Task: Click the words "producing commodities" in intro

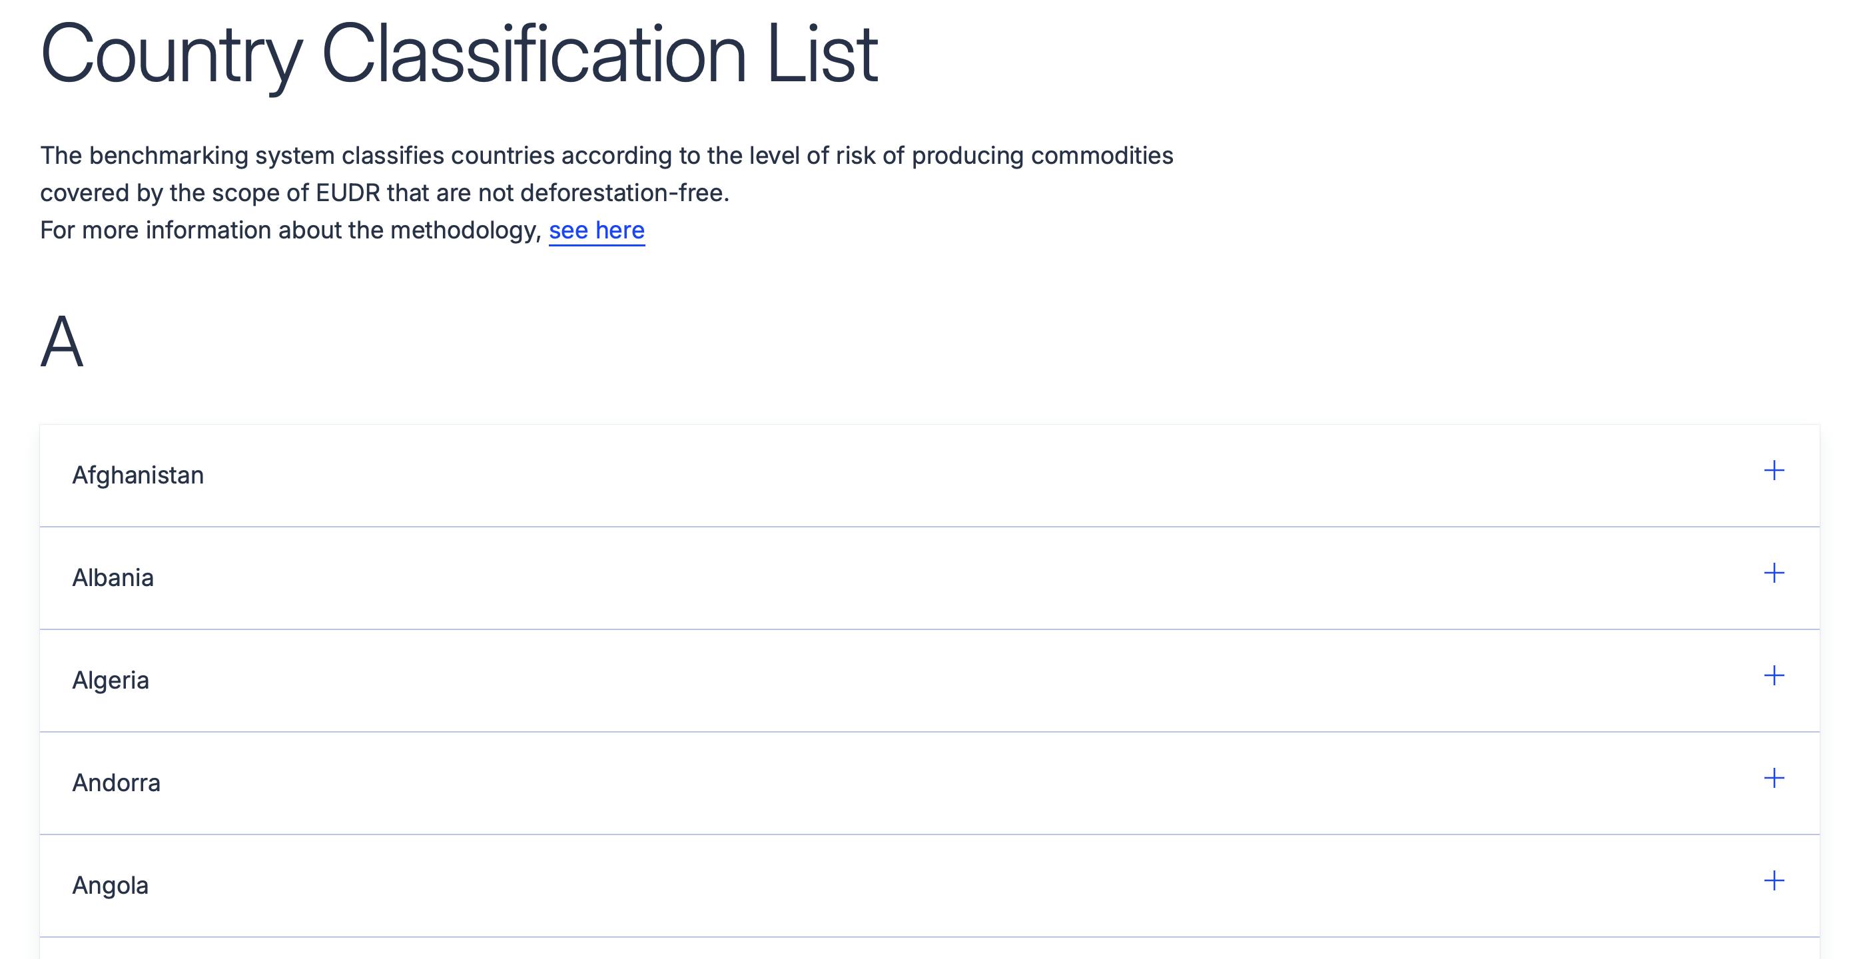Action: point(1042,156)
